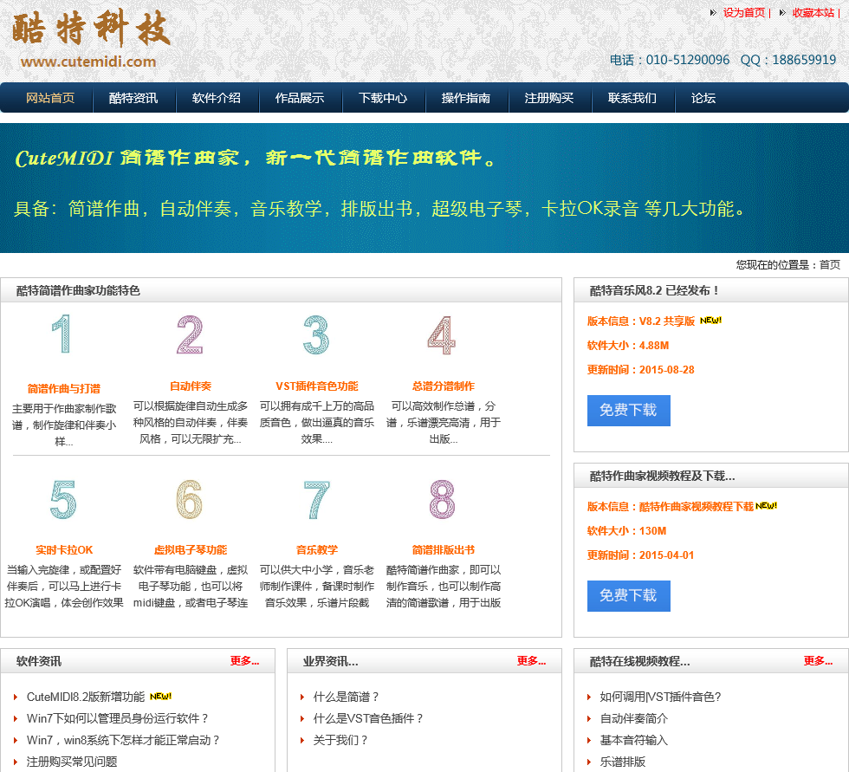The width and height of the screenshot is (849, 772).
Task: Open 酷特资讯 navigation item
Action: point(133,98)
